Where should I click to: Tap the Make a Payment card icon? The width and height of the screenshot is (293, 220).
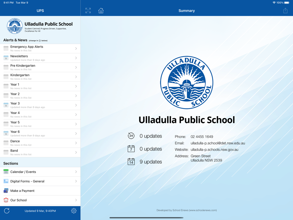[x=6, y=190]
